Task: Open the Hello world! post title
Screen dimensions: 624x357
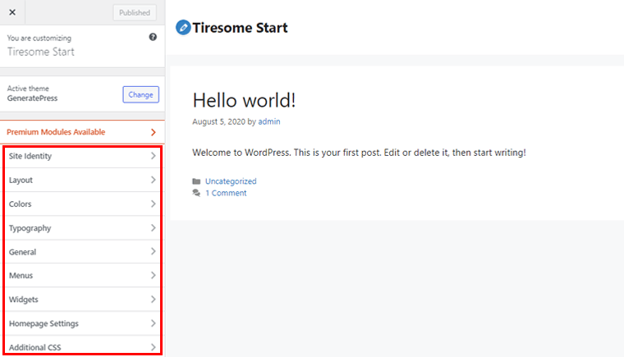Action: tap(244, 100)
